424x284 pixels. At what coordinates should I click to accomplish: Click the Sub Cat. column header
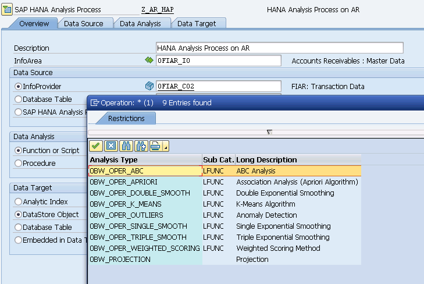[x=219, y=160]
